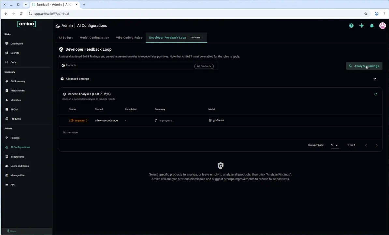Screen dimensions: 389x235
Task: Select AI Configurations in sidebar
Action: [20, 147]
